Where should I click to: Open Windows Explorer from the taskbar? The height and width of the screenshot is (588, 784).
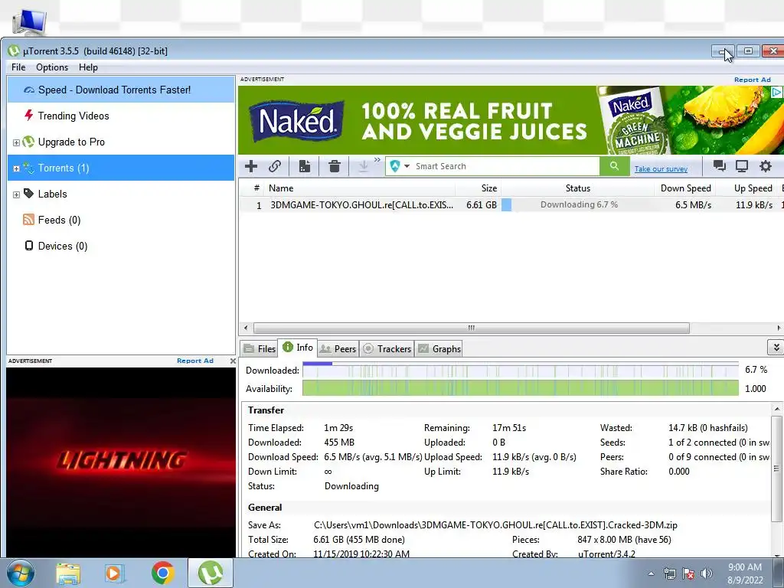tap(68, 573)
